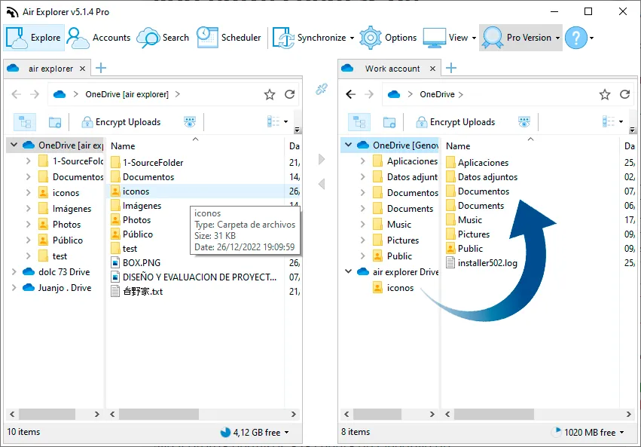The image size is (641, 447).
Task: Open the Search tool
Action: coord(163,38)
